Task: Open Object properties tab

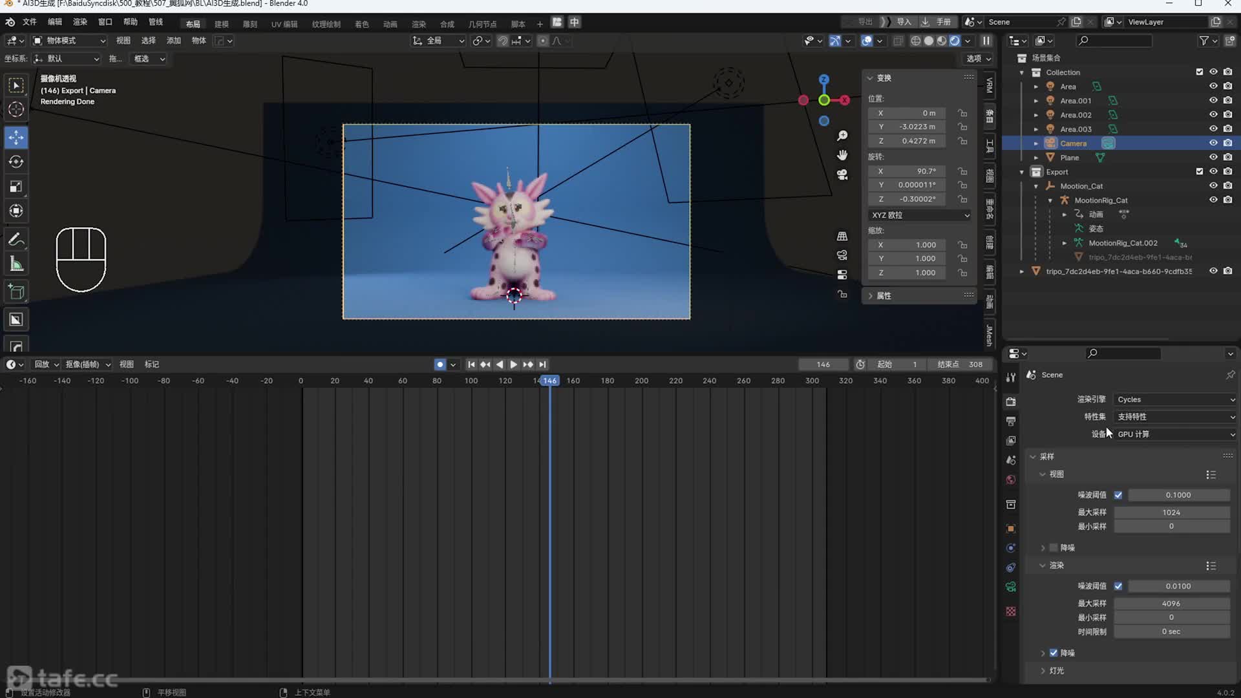Action: [x=1011, y=528]
